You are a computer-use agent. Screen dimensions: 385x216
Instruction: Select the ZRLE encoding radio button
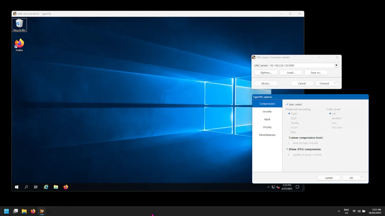coord(289,118)
